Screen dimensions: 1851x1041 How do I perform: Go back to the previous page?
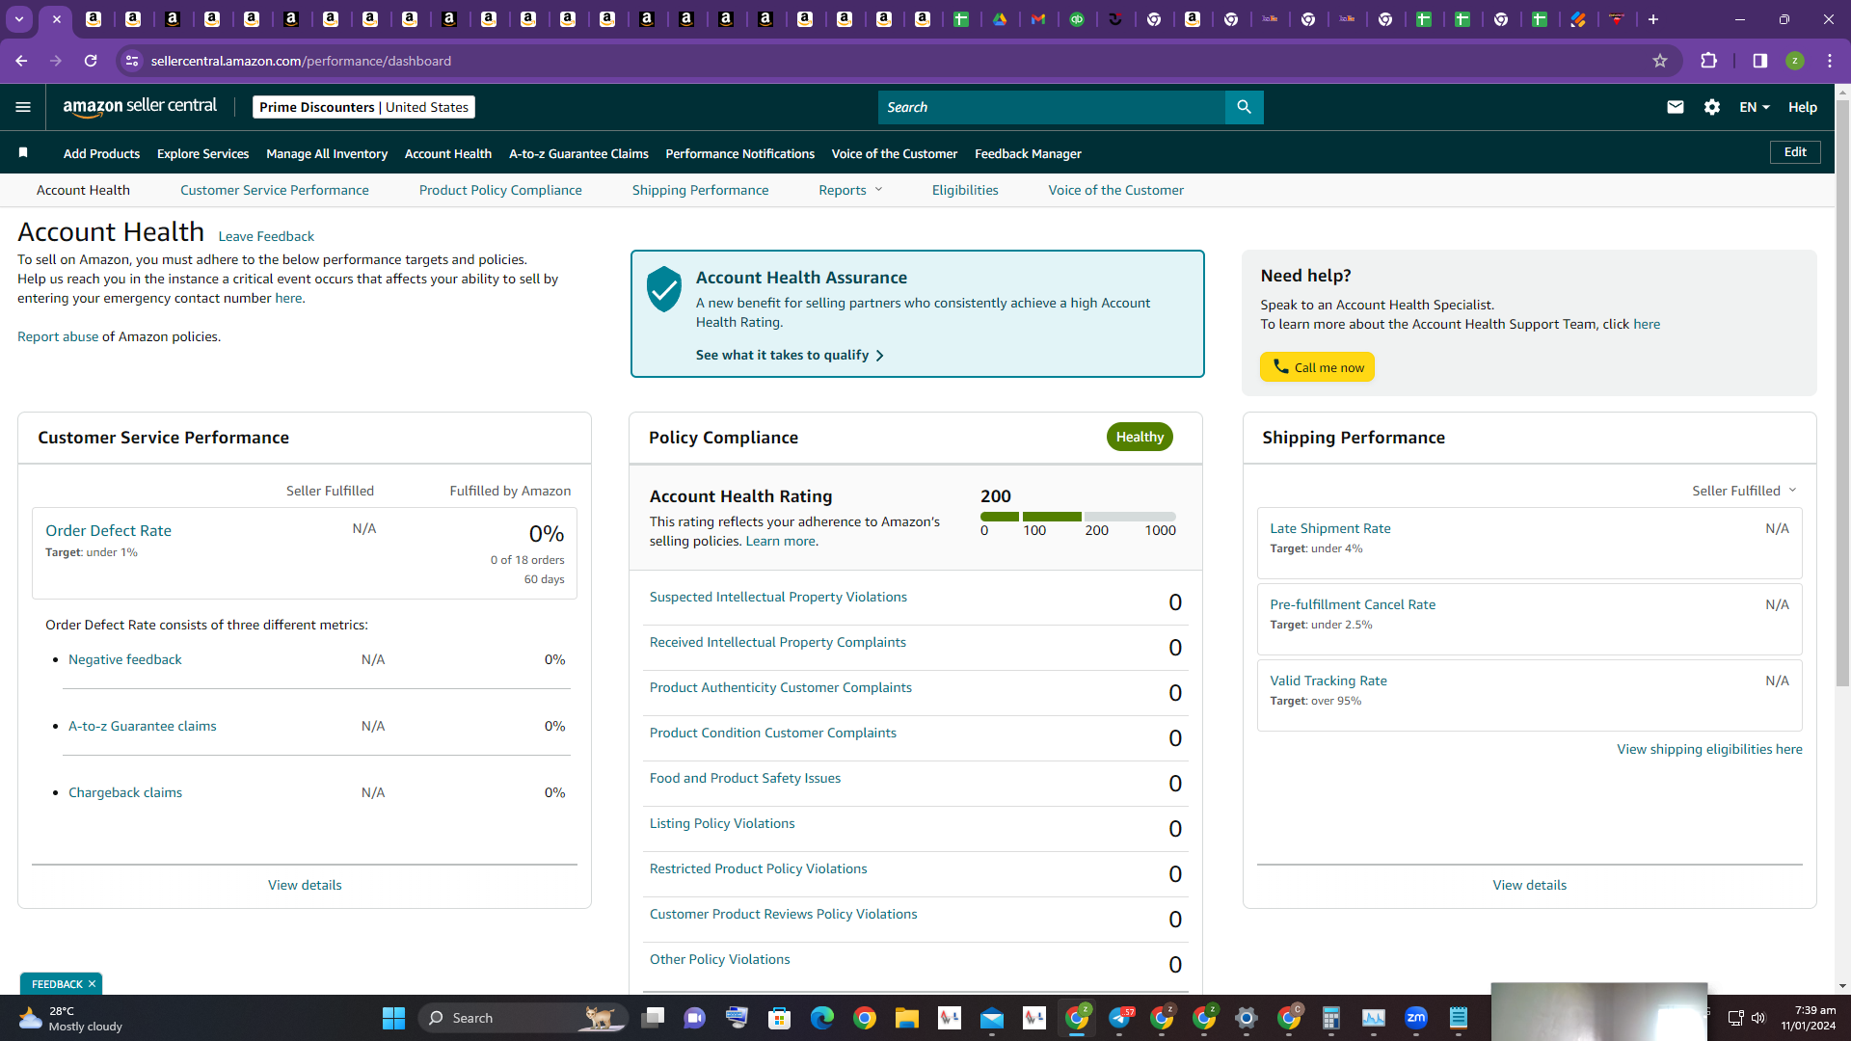coord(21,61)
